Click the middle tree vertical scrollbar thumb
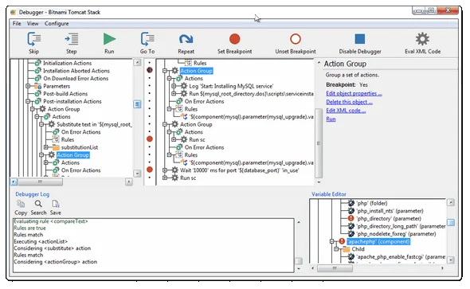 (319, 143)
